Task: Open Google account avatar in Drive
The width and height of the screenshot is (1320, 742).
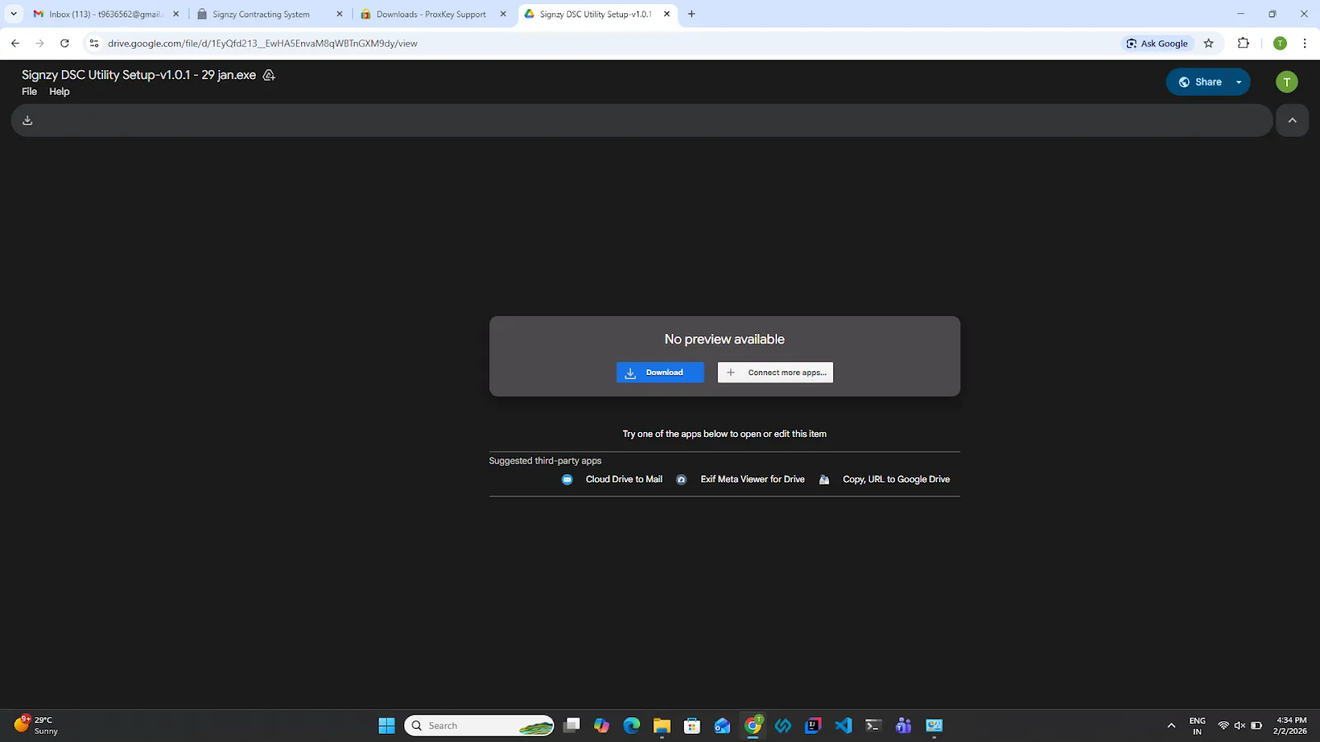Action: (x=1286, y=82)
